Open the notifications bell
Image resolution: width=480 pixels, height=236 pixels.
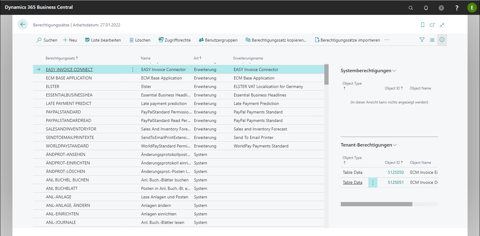click(x=426, y=8)
